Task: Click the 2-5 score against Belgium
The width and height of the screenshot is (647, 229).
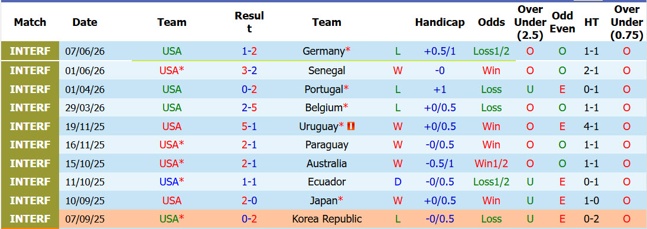Action: tap(249, 108)
